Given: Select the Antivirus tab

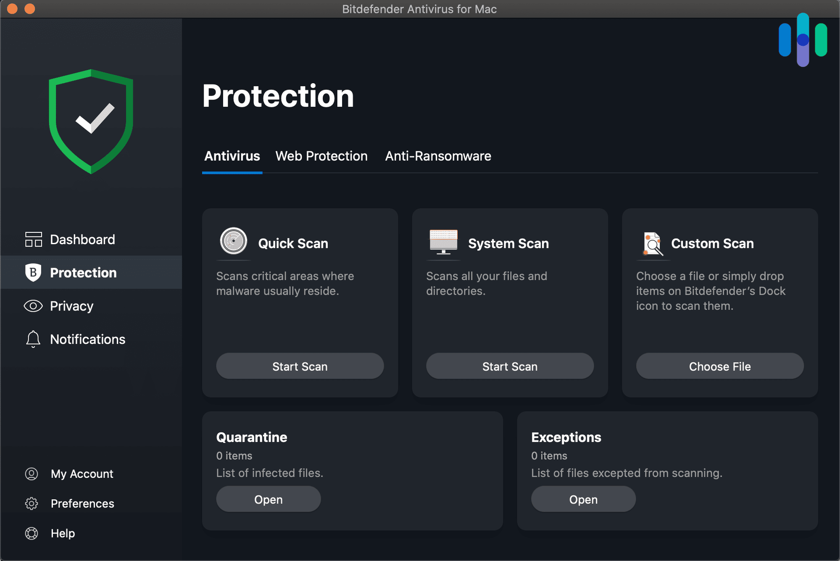Looking at the screenshot, I should pyautogui.click(x=233, y=155).
